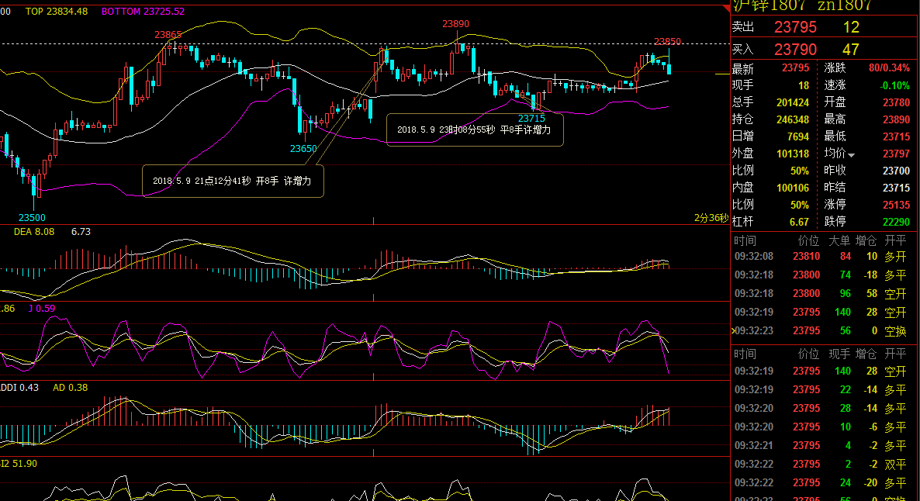
Task: Click the 卖出 price 23795
Action: click(x=795, y=27)
